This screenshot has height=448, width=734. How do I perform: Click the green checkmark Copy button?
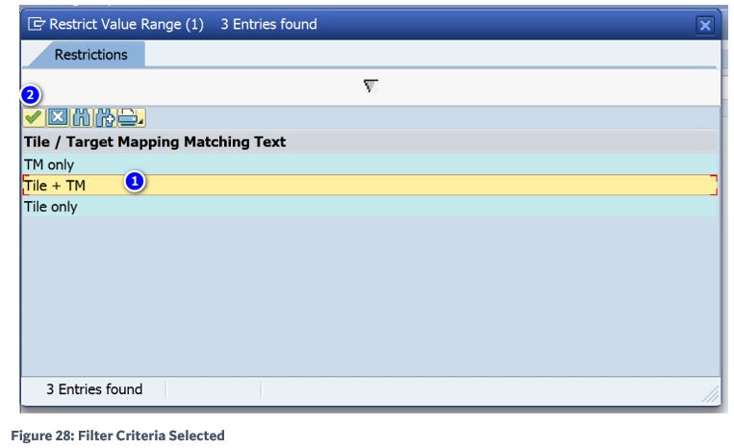point(34,118)
